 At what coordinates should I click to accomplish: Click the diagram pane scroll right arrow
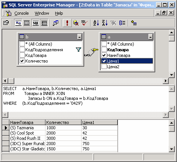166,81
